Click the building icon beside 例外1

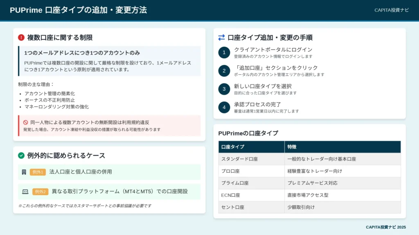pos(24,172)
